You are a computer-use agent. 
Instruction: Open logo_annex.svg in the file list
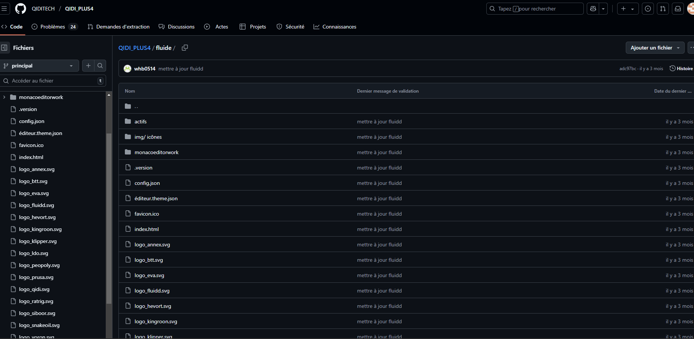[x=152, y=244]
